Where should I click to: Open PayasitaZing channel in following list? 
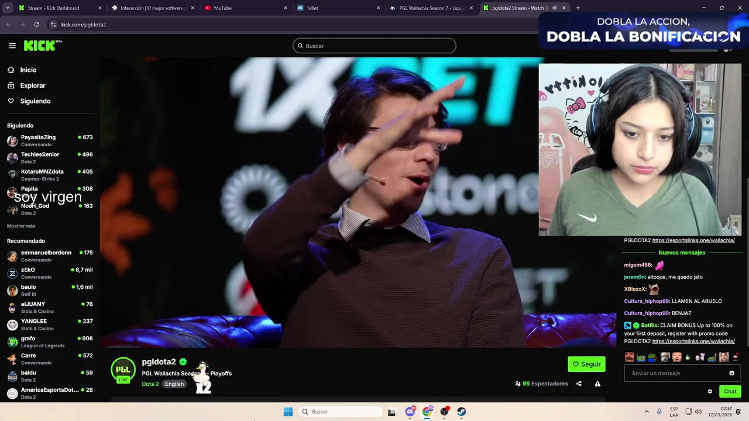coord(50,141)
